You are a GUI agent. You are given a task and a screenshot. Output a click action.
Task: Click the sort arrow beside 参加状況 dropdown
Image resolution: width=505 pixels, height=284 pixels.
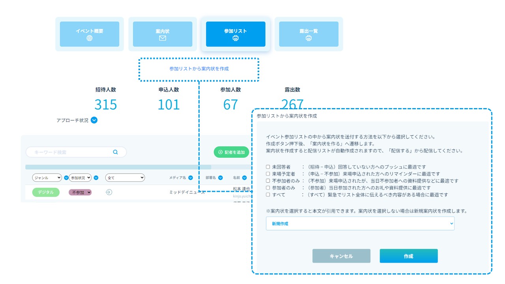96,178
